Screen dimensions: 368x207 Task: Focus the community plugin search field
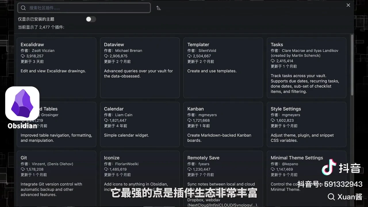(x=84, y=8)
